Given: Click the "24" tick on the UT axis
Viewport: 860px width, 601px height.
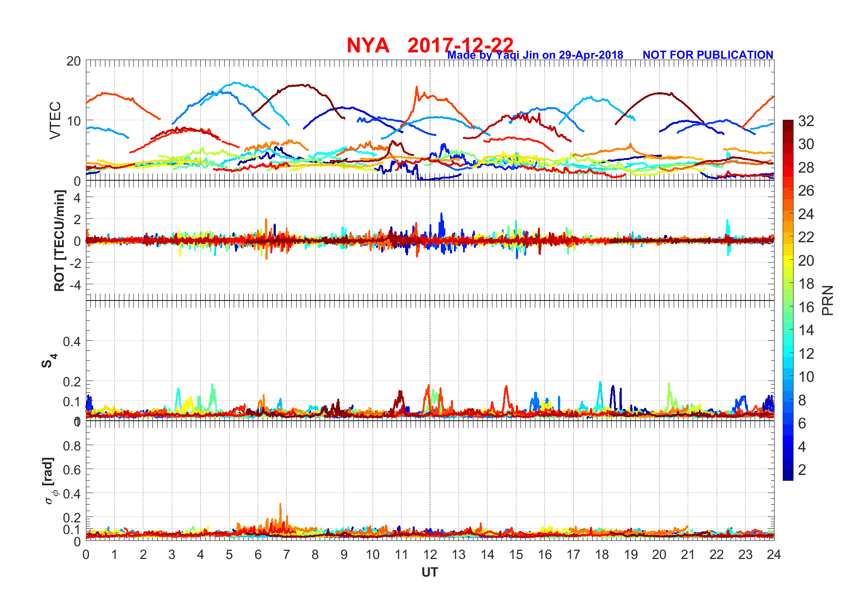Looking at the screenshot, I should click(x=774, y=554).
